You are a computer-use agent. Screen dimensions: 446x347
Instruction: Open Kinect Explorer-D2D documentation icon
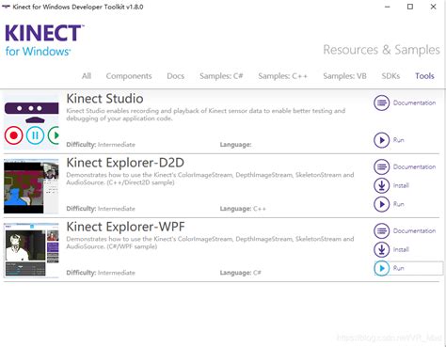click(381, 166)
